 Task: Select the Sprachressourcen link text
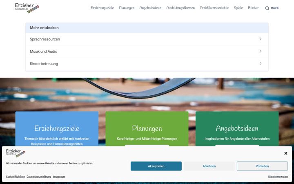[45, 39]
